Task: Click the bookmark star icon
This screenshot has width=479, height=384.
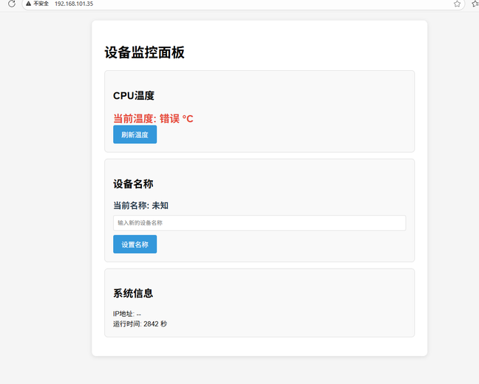Action: (457, 4)
